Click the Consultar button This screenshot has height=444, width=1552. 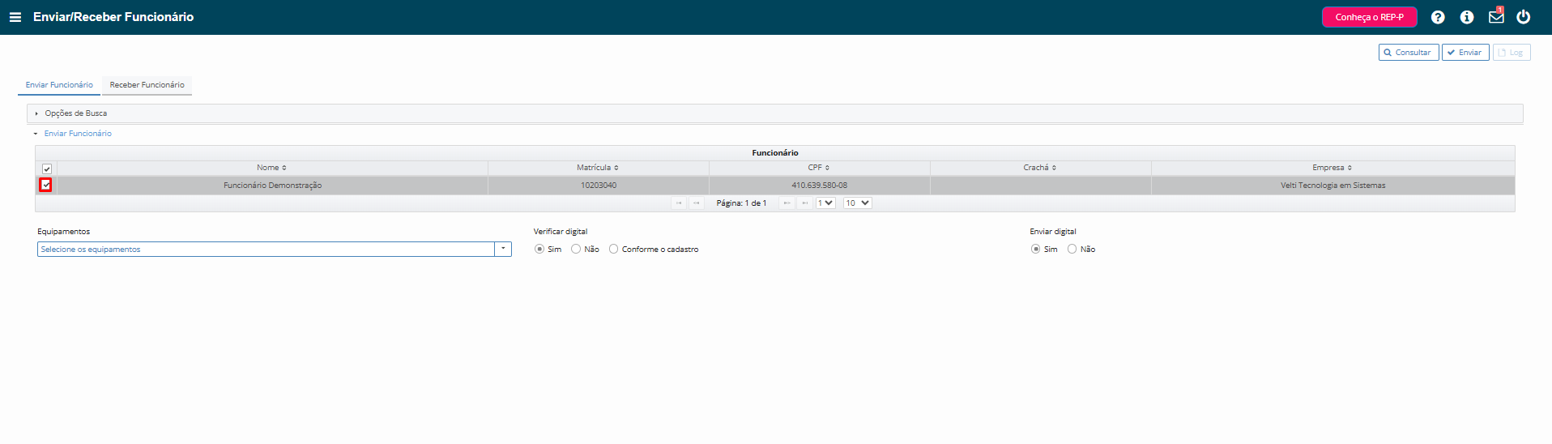pos(1409,53)
